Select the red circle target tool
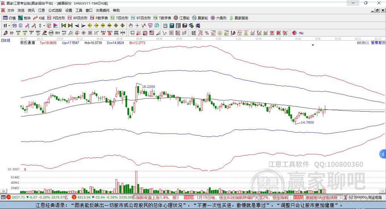The width and height of the screenshot is (386, 209). (77, 33)
